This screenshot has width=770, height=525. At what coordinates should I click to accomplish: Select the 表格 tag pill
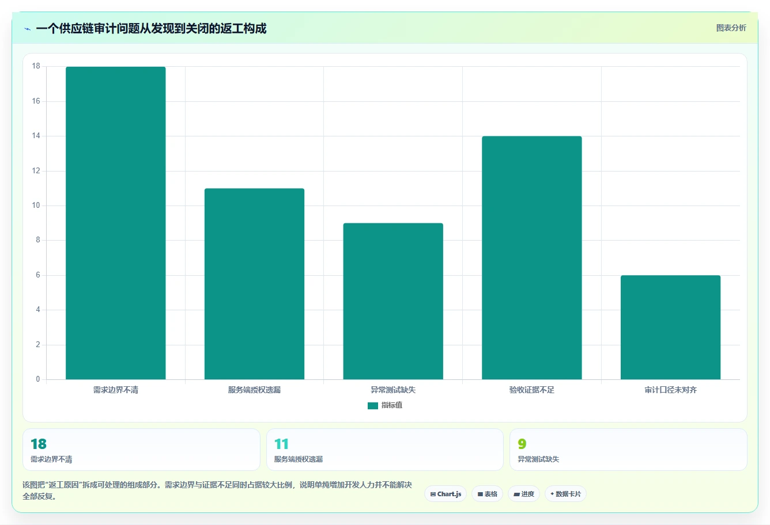(487, 494)
